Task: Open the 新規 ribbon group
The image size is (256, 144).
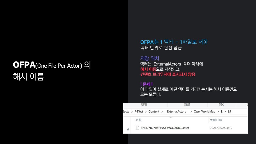Action: [187, 105]
